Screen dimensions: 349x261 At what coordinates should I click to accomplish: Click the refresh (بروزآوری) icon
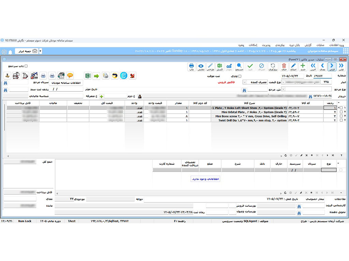click(x=273, y=67)
